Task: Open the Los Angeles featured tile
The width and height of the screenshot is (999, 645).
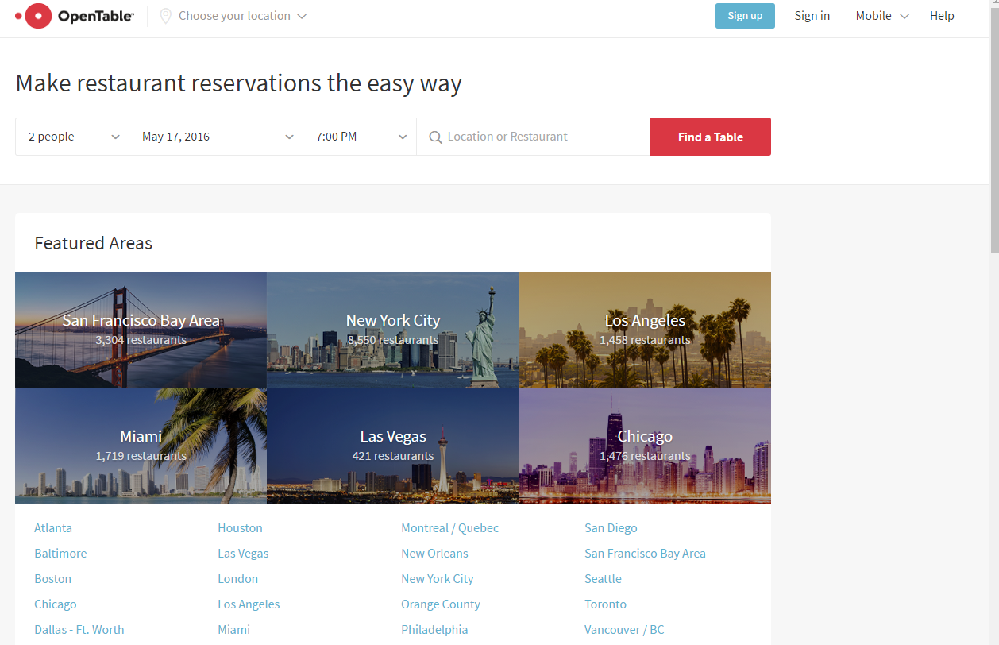Action: point(645,330)
